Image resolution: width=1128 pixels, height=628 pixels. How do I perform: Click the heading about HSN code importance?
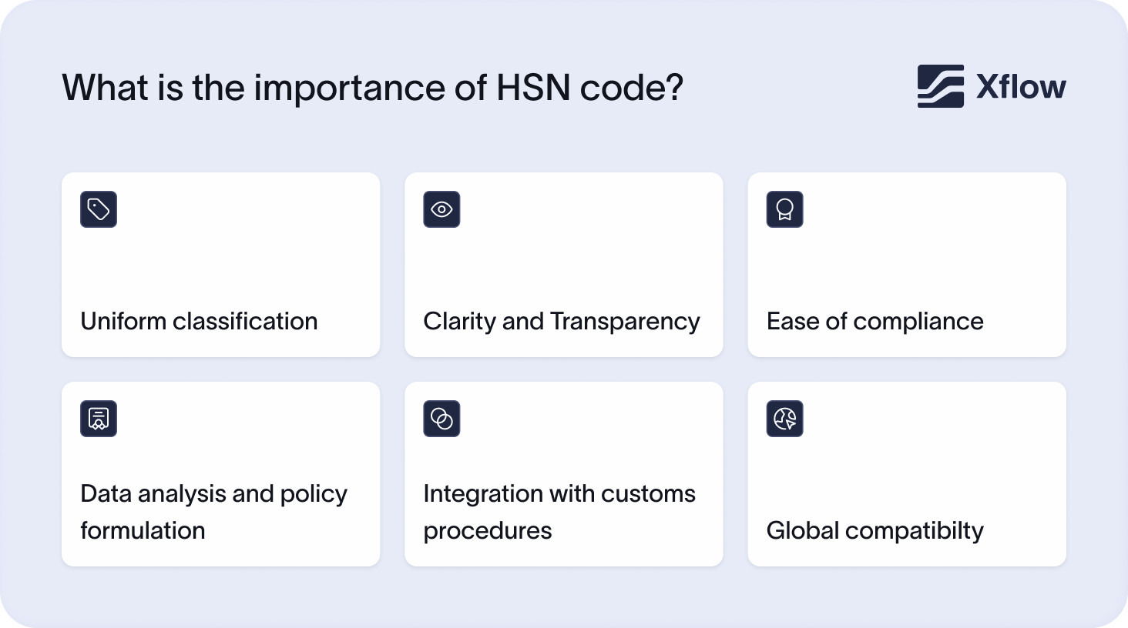pos(372,88)
